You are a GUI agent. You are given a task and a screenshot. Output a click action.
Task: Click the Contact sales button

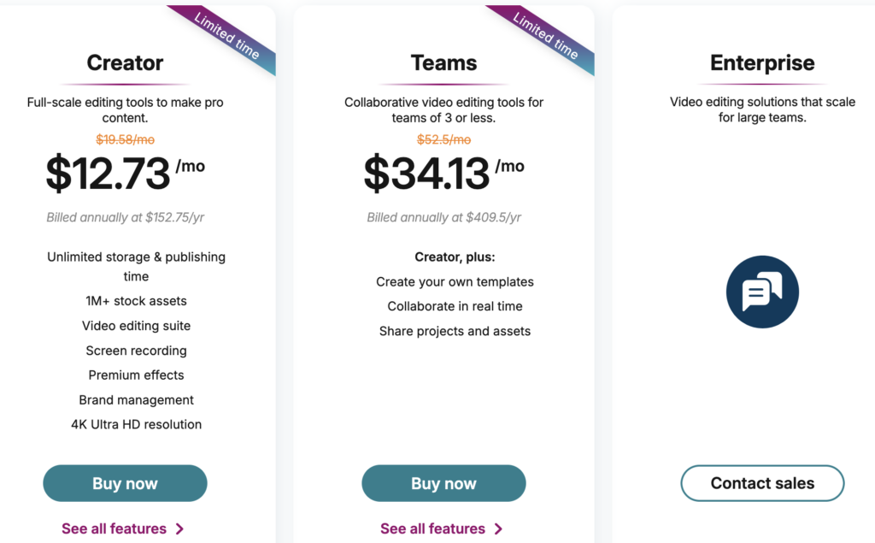pyautogui.click(x=762, y=483)
